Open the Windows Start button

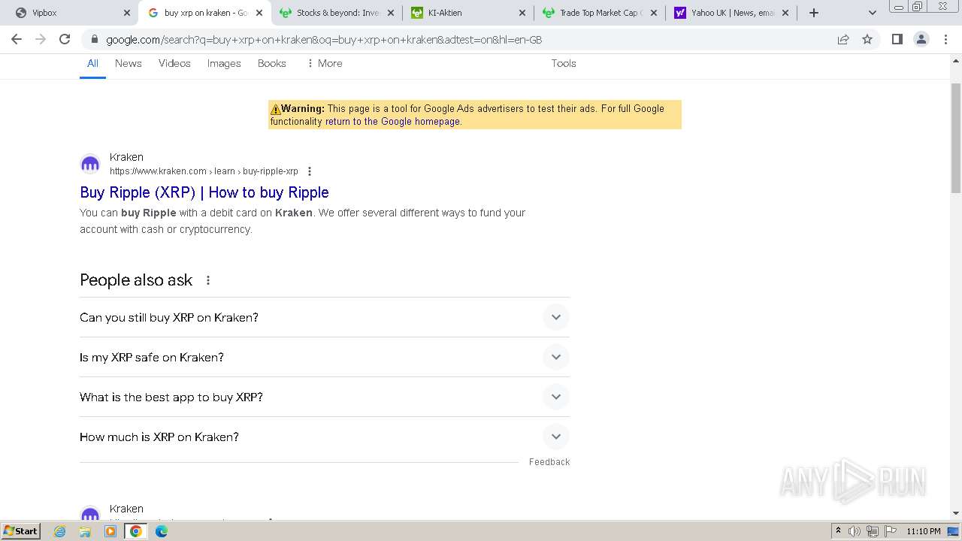pyautogui.click(x=20, y=531)
